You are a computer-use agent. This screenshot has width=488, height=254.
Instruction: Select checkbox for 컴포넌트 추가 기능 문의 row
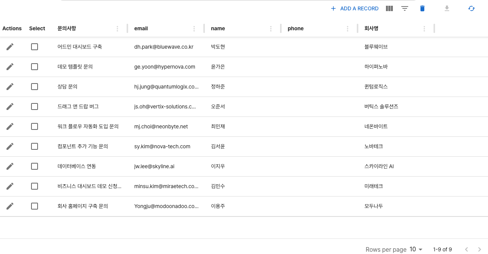pyautogui.click(x=35, y=146)
